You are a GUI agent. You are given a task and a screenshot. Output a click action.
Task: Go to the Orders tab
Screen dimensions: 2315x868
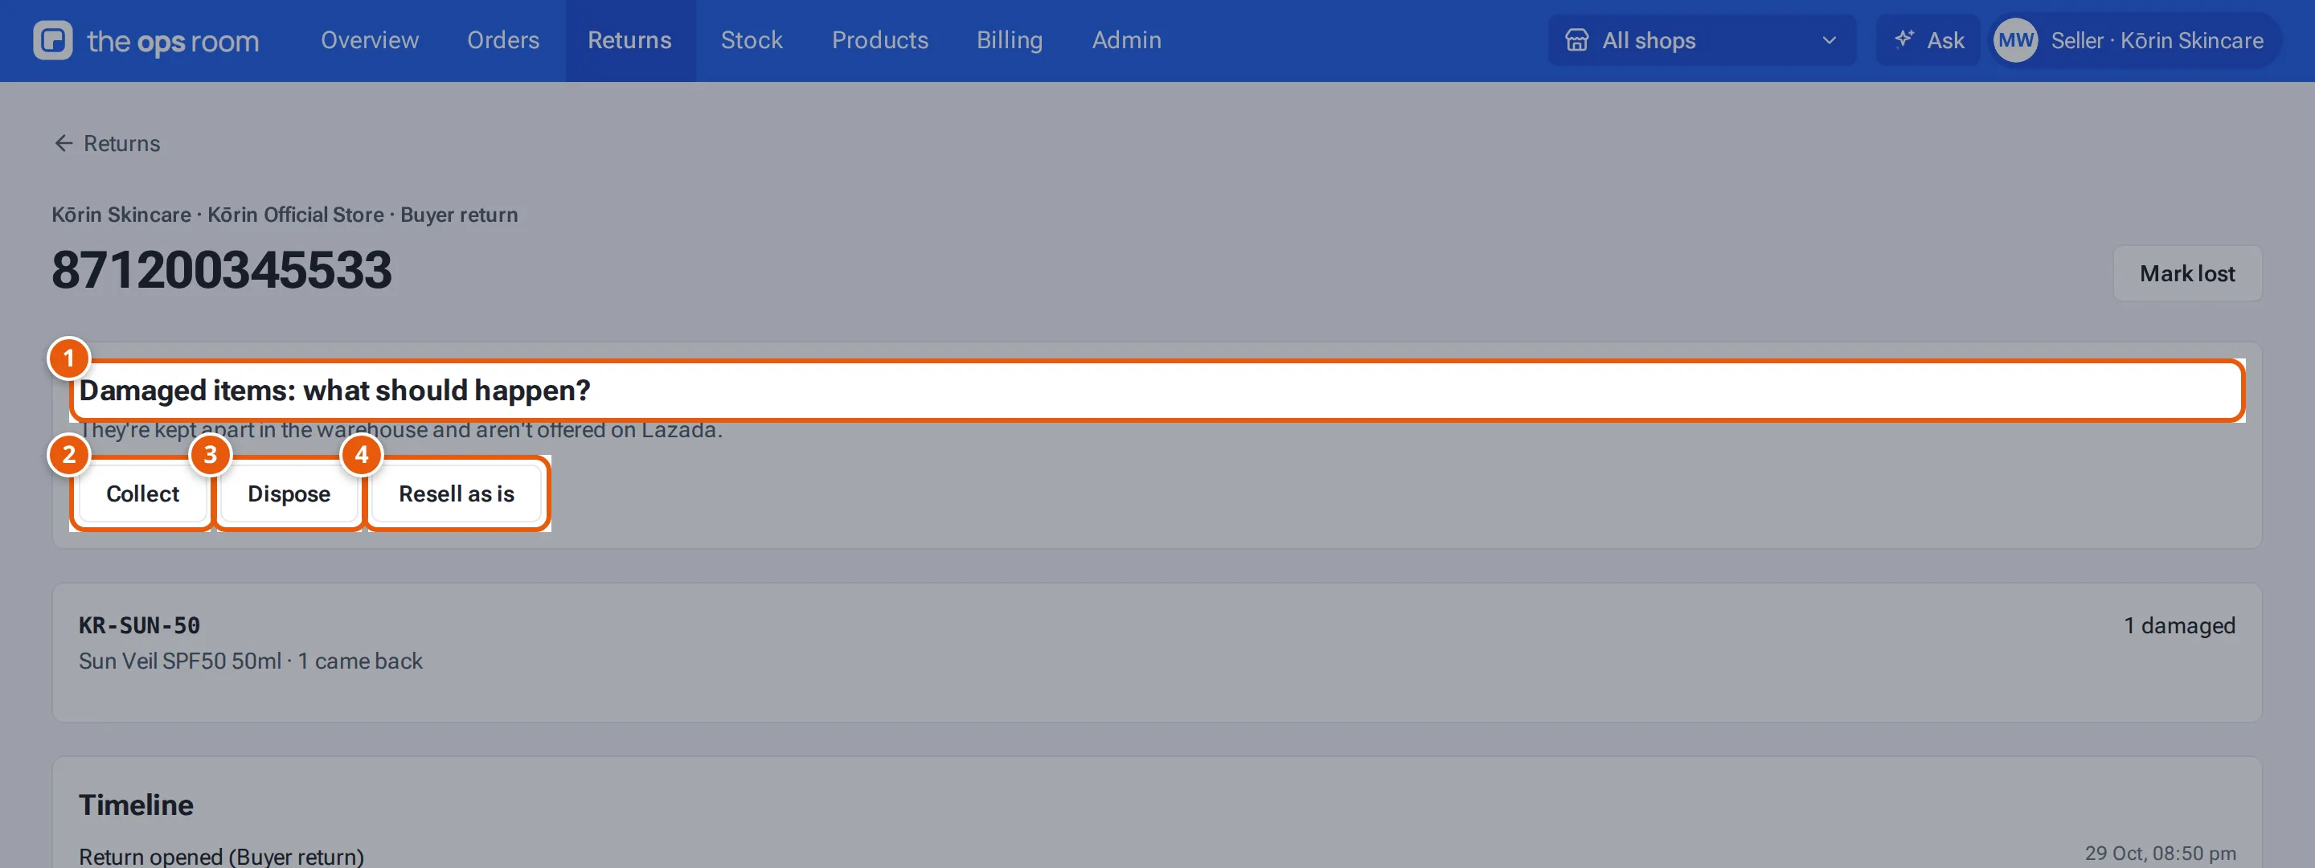(503, 40)
